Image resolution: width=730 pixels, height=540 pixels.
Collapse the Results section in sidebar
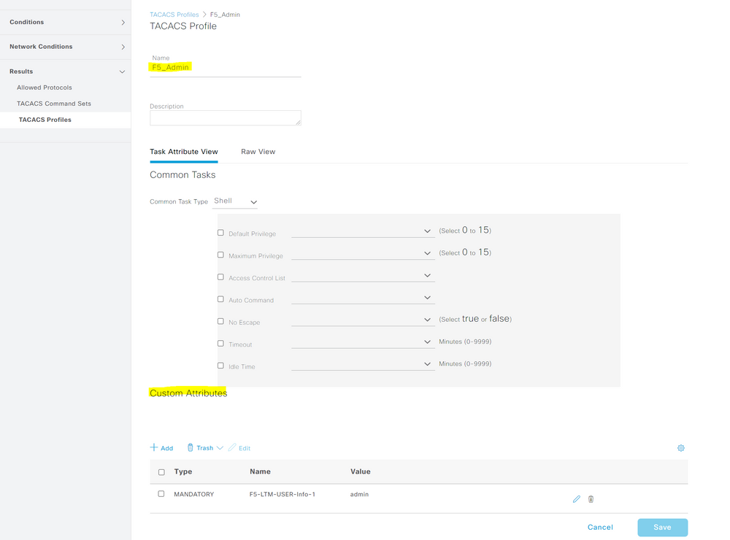point(66,72)
